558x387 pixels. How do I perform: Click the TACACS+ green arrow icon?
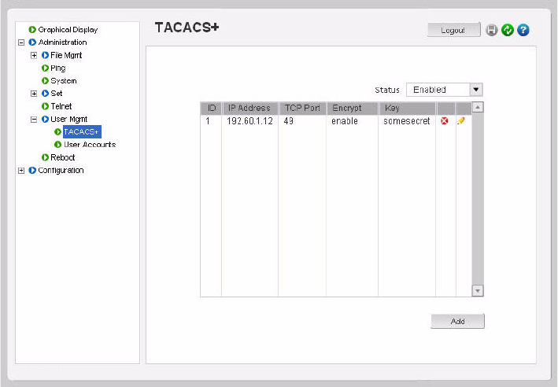point(57,132)
